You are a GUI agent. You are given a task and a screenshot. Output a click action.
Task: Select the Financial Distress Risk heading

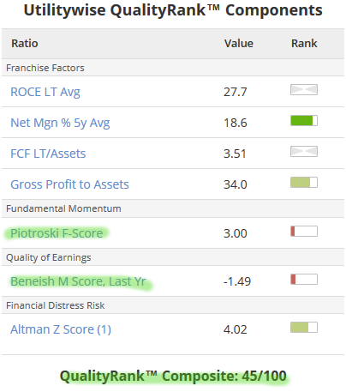[56, 305]
